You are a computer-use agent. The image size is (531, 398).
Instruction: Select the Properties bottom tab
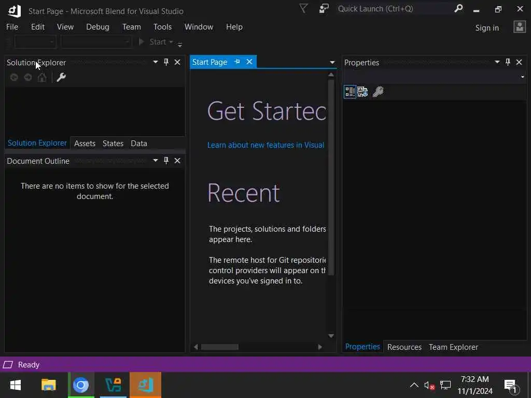(362, 347)
